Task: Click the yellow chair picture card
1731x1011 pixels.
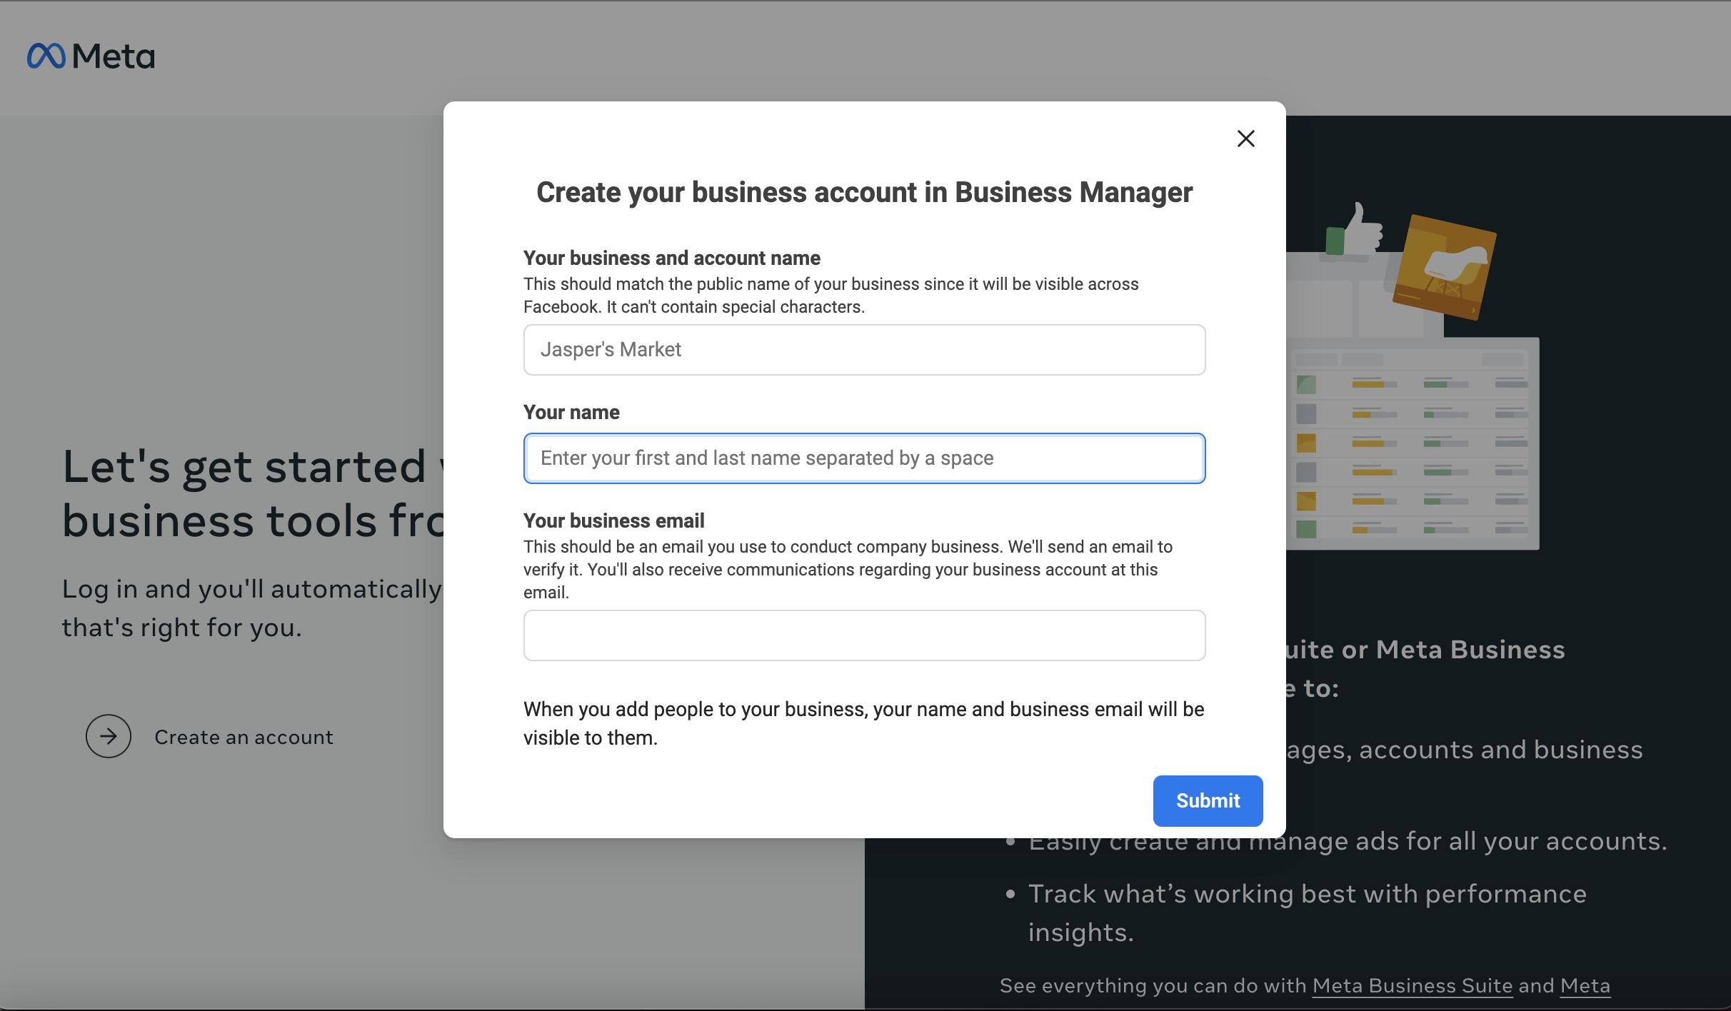Action: tap(1444, 268)
